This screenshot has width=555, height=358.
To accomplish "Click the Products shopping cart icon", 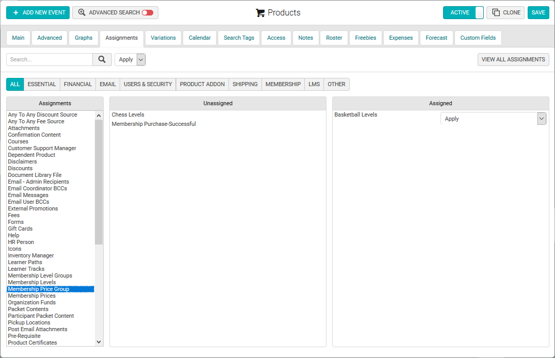I will coord(260,13).
